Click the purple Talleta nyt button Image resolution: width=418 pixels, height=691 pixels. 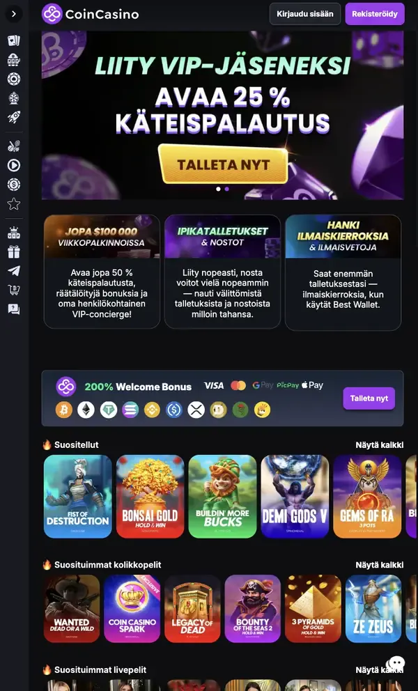point(369,398)
